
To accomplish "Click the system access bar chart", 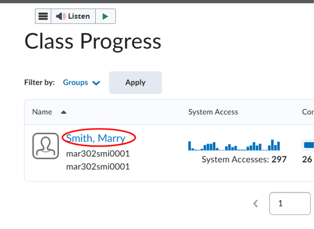I will [x=234, y=145].
